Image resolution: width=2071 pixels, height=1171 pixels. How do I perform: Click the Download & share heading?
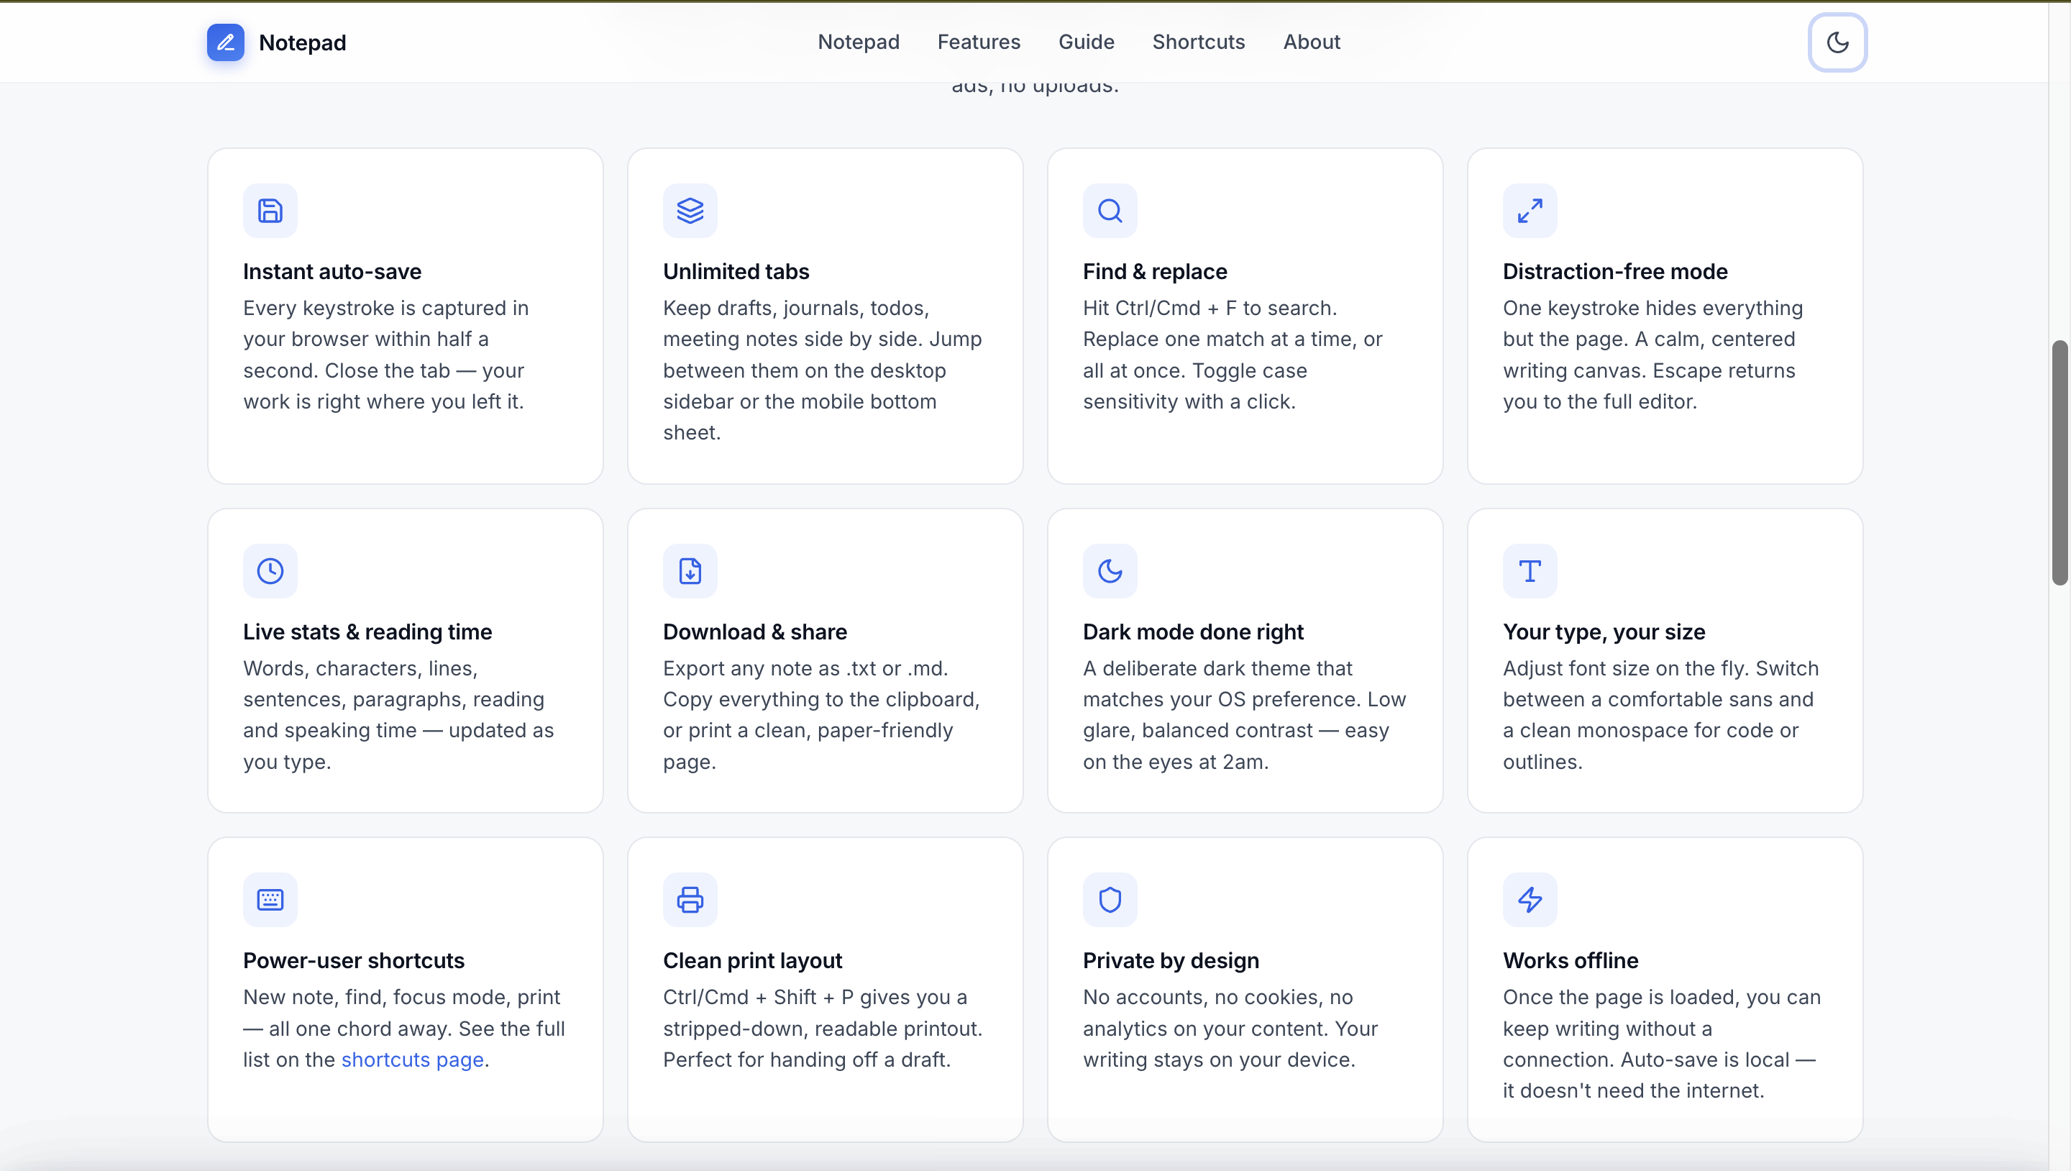click(x=755, y=632)
